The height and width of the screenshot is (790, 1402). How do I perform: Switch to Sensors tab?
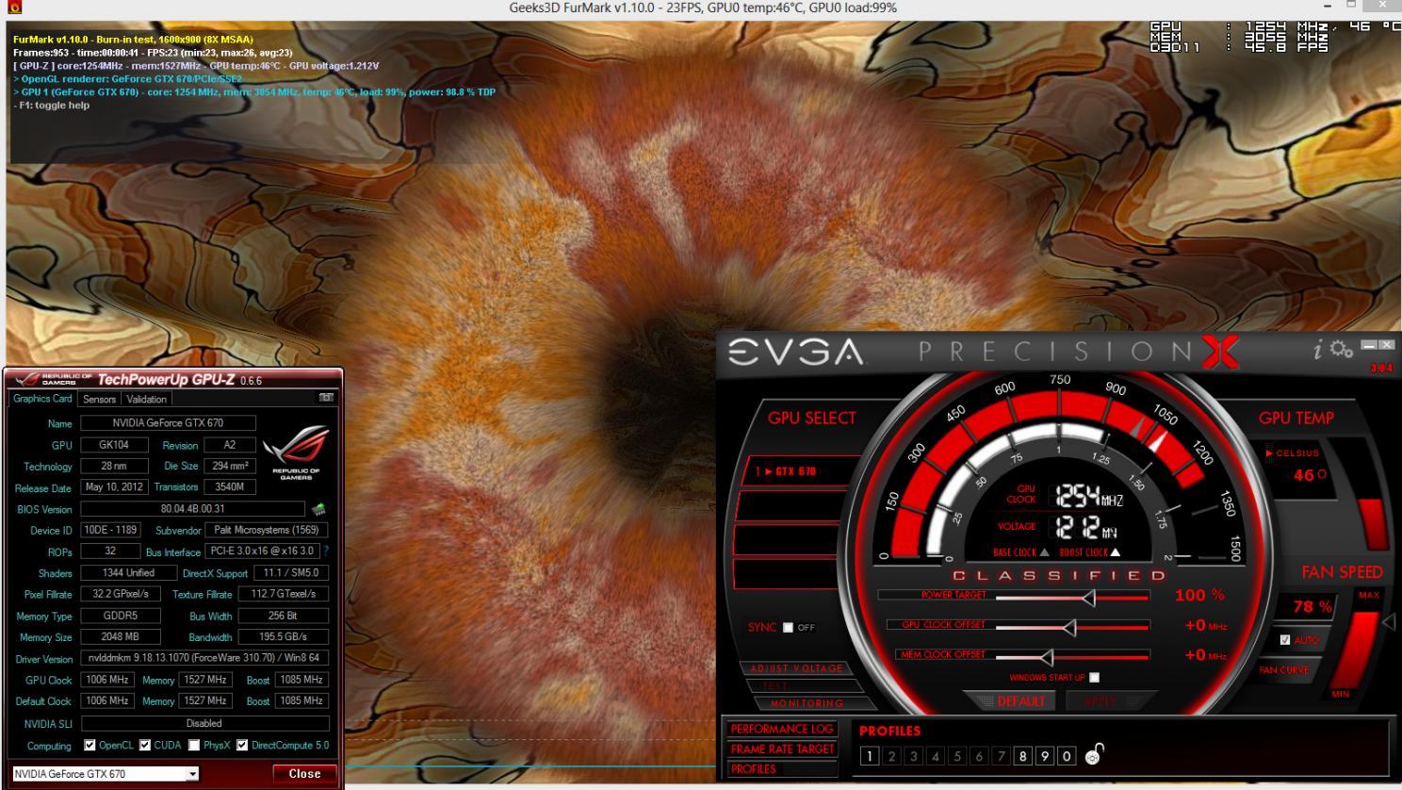99,399
